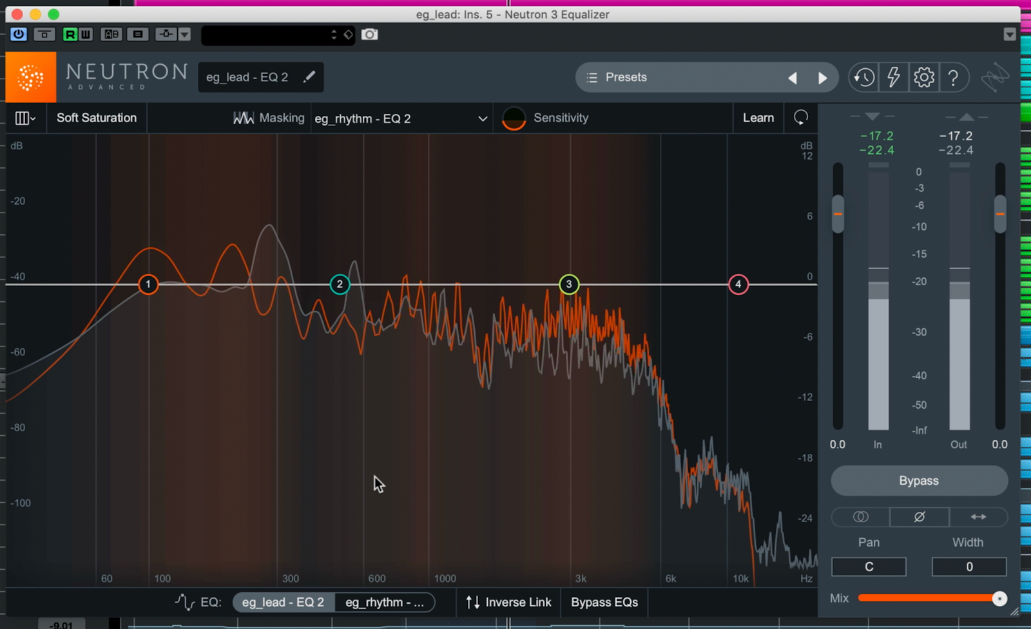Click output meter threshold up triangle
This screenshot has height=629, width=1031.
coord(967,117)
